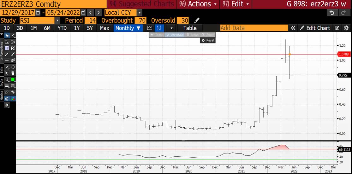The width and height of the screenshot is (352, 174).
Task: Select the horizontal line drawing tool
Action: click(x=7, y=61)
